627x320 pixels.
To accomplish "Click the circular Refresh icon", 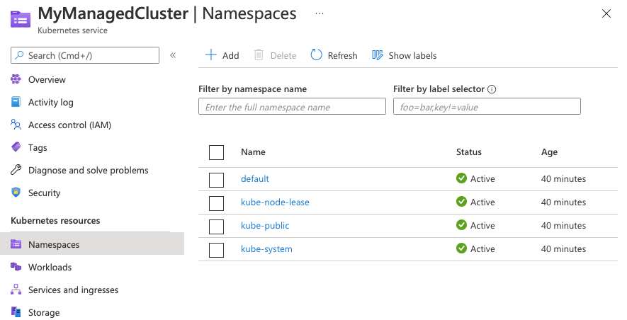I will [x=316, y=55].
